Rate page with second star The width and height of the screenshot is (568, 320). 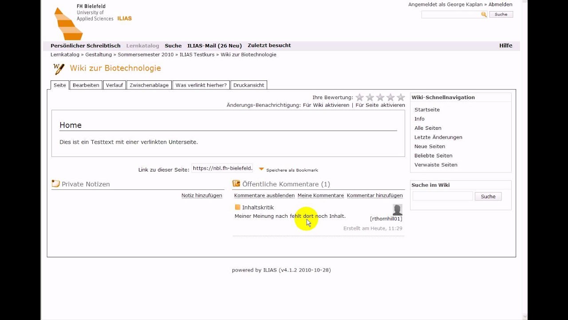pos(370,97)
